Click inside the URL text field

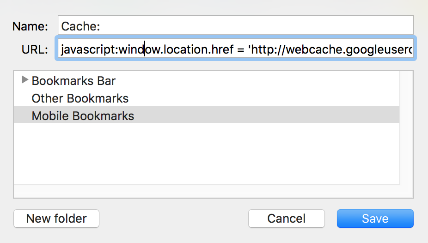coord(236,48)
